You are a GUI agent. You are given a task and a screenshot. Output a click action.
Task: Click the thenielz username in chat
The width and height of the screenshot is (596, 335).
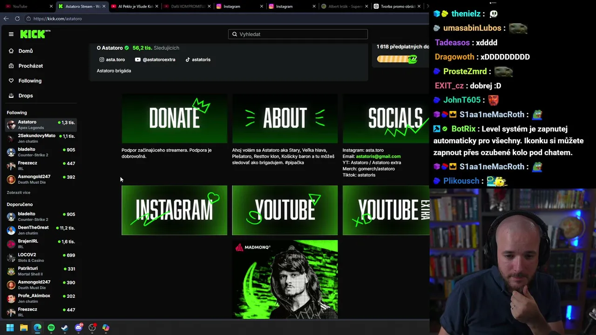[x=465, y=14]
